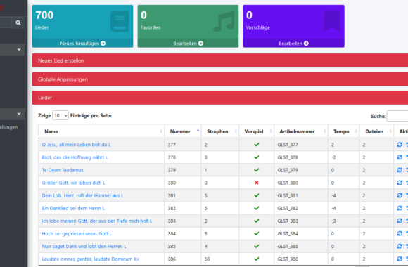Click refresh icon in row 382

[x=400, y=208]
